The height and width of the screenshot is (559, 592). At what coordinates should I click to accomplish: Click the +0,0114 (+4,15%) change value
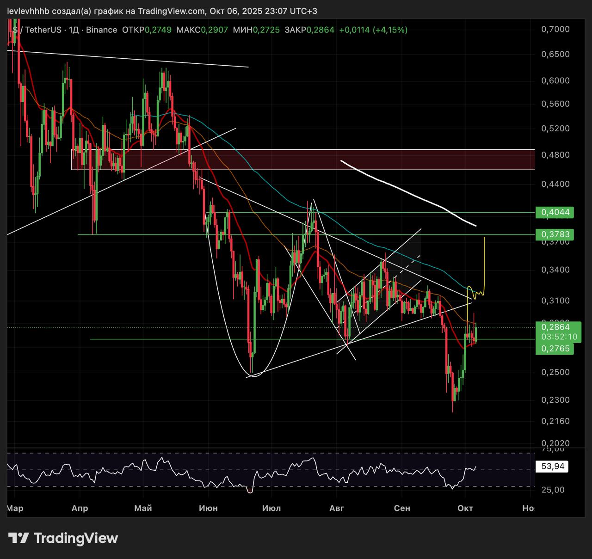[x=373, y=30]
